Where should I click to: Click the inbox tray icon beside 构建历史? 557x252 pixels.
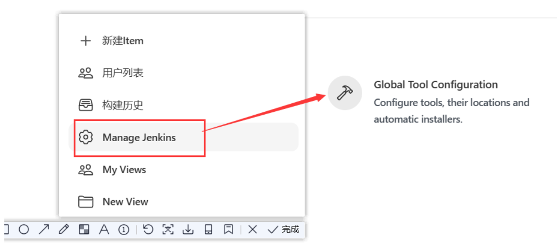86,105
